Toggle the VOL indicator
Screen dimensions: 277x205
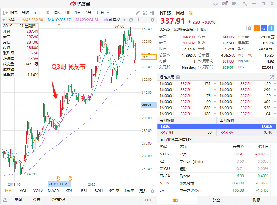pos(23,191)
